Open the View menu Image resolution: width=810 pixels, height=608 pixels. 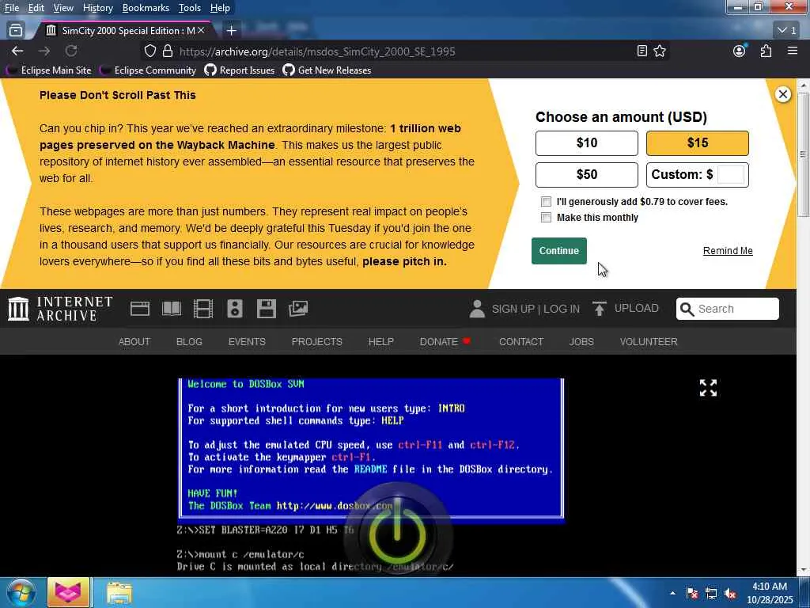(63, 8)
